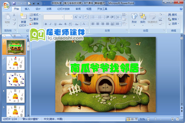Image resolution: width=185 pixels, height=123 pixels.
Task: Click 删除 delete slide button
Action: [34, 24]
